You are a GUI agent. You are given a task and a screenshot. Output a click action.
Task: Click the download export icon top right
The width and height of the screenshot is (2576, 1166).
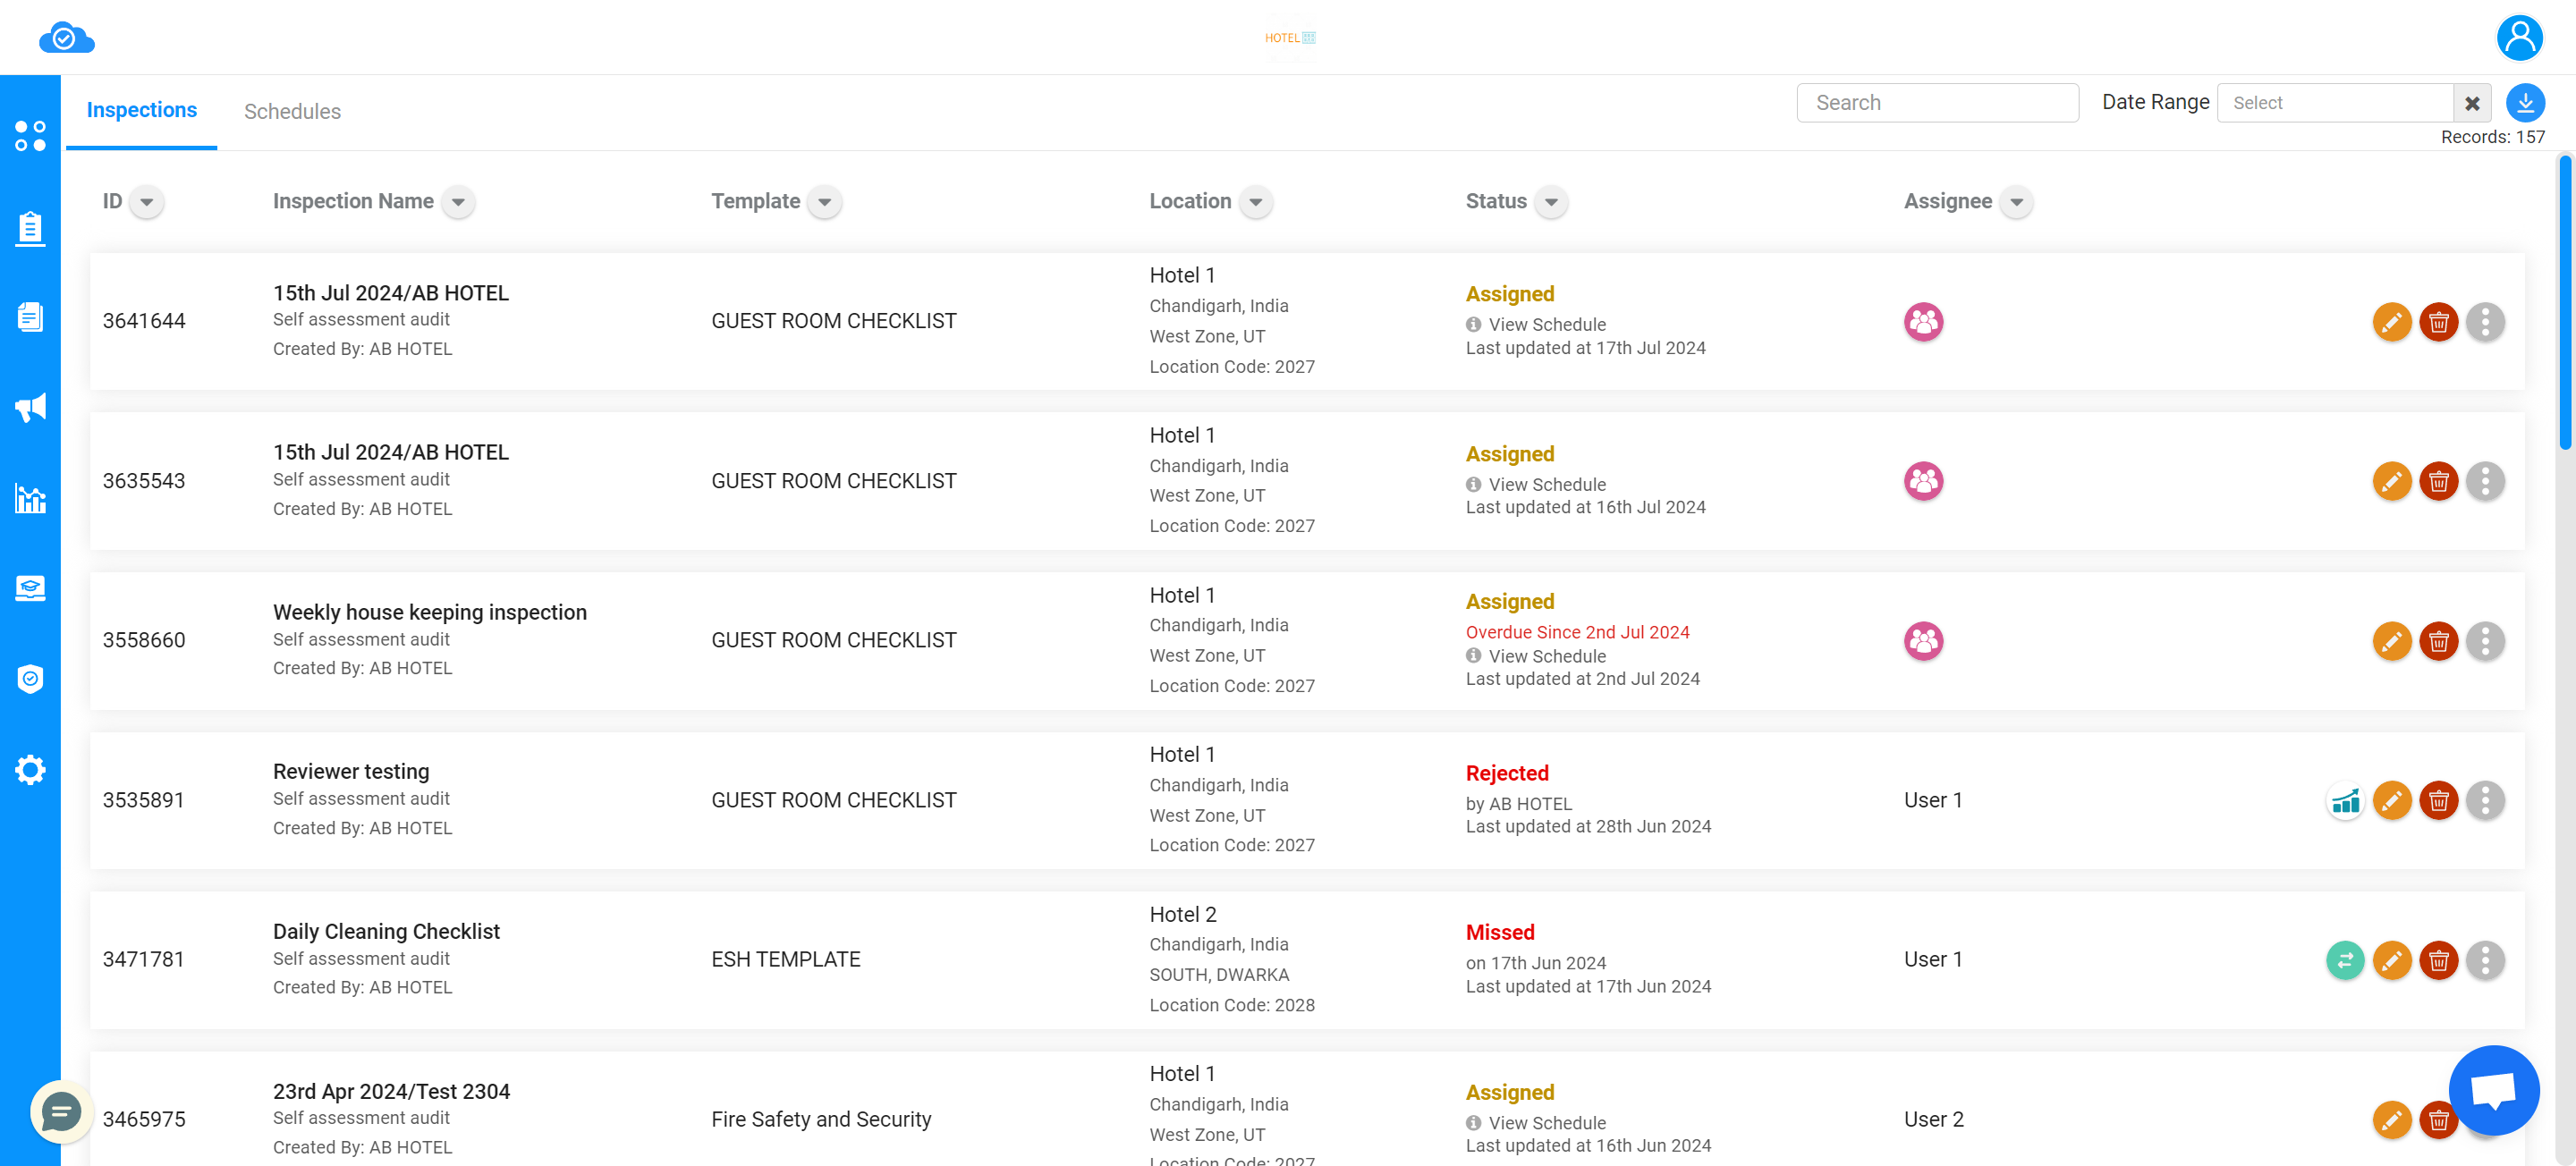tap(2525, 102)
